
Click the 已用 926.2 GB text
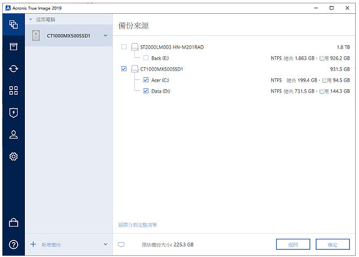pos(335,58)
